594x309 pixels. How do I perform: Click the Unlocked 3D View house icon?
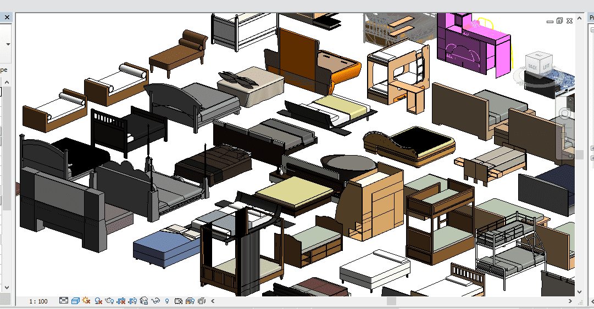pos(144,301)
